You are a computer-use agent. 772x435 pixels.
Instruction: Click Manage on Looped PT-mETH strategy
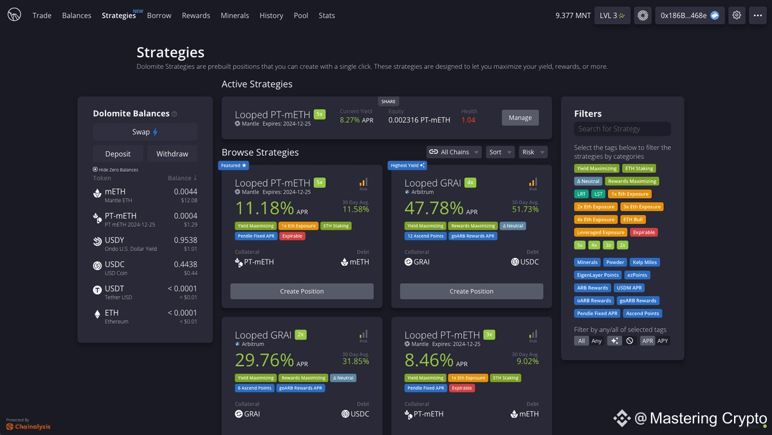click(x=520, y=118)
